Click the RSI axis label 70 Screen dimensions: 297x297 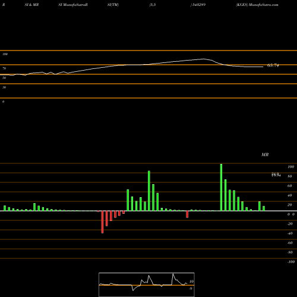[x=4, y=68]
